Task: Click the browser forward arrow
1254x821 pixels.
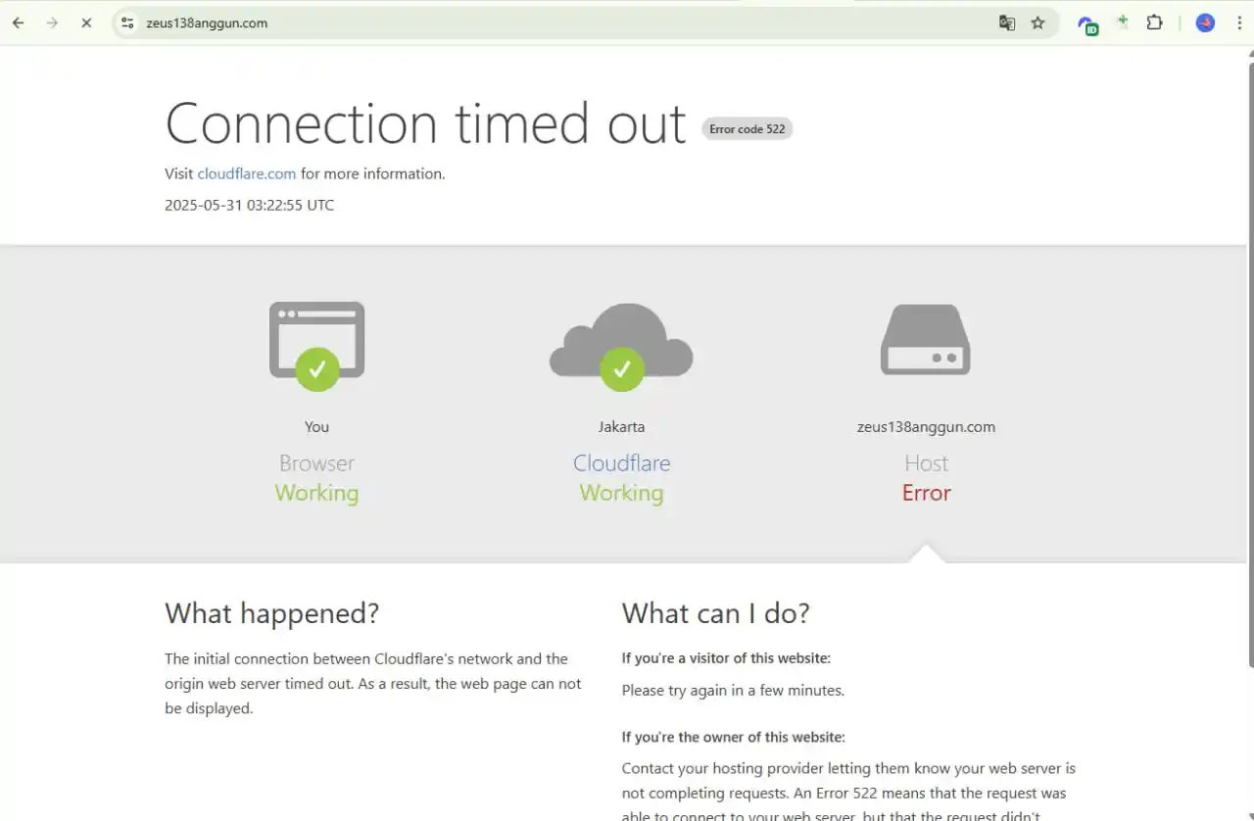Action: 52,23
